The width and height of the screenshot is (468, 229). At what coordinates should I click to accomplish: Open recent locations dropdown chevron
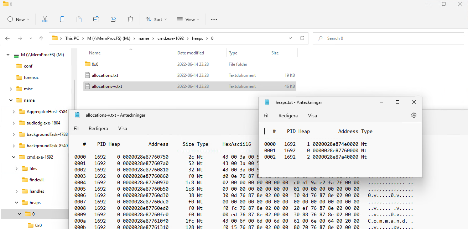point(31,38)
